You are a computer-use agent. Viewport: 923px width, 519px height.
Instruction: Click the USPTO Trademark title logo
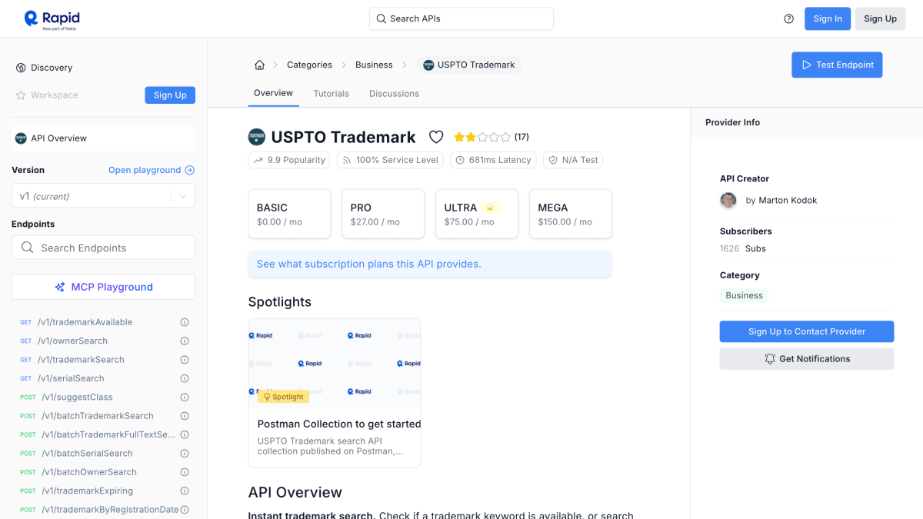(256, 137)
